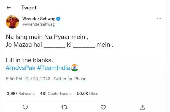170x112 pixels.
Task: Click the share tweet icon
Action: [142, 107]
